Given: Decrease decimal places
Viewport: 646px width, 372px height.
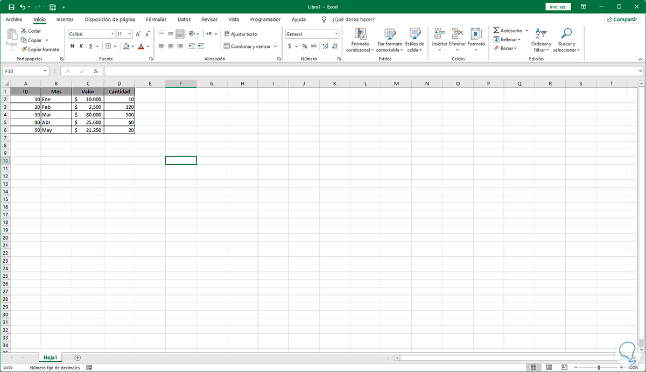Looking at the screenshot, I should click(334, 46).
